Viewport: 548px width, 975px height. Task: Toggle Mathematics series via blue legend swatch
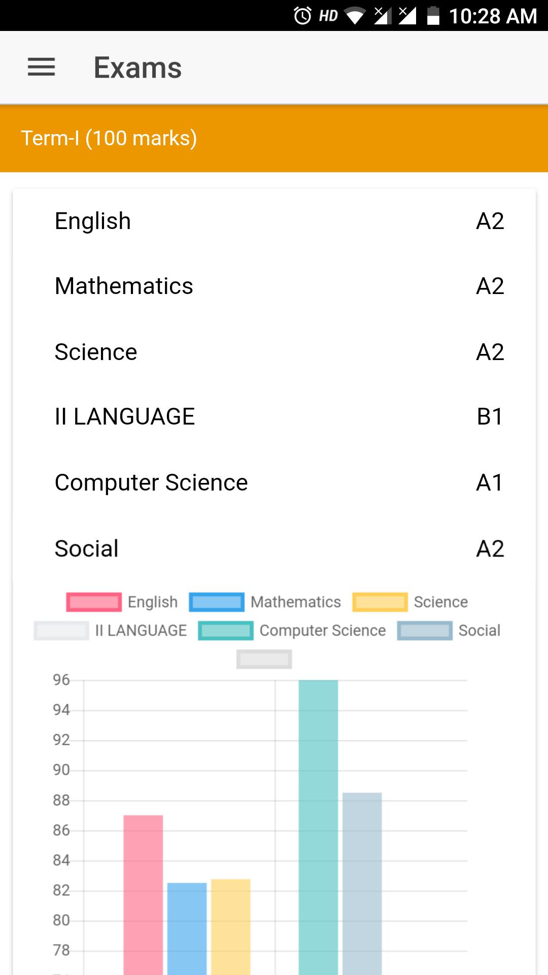click(x=217, y=602)
